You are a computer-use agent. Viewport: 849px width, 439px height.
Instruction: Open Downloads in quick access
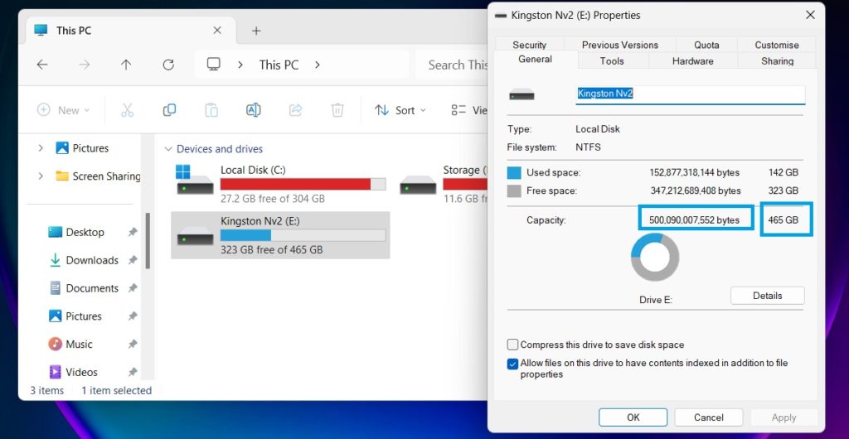pos(91,260)
